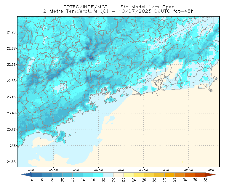Click the "24.3S" latitude label

pos(11,162)
